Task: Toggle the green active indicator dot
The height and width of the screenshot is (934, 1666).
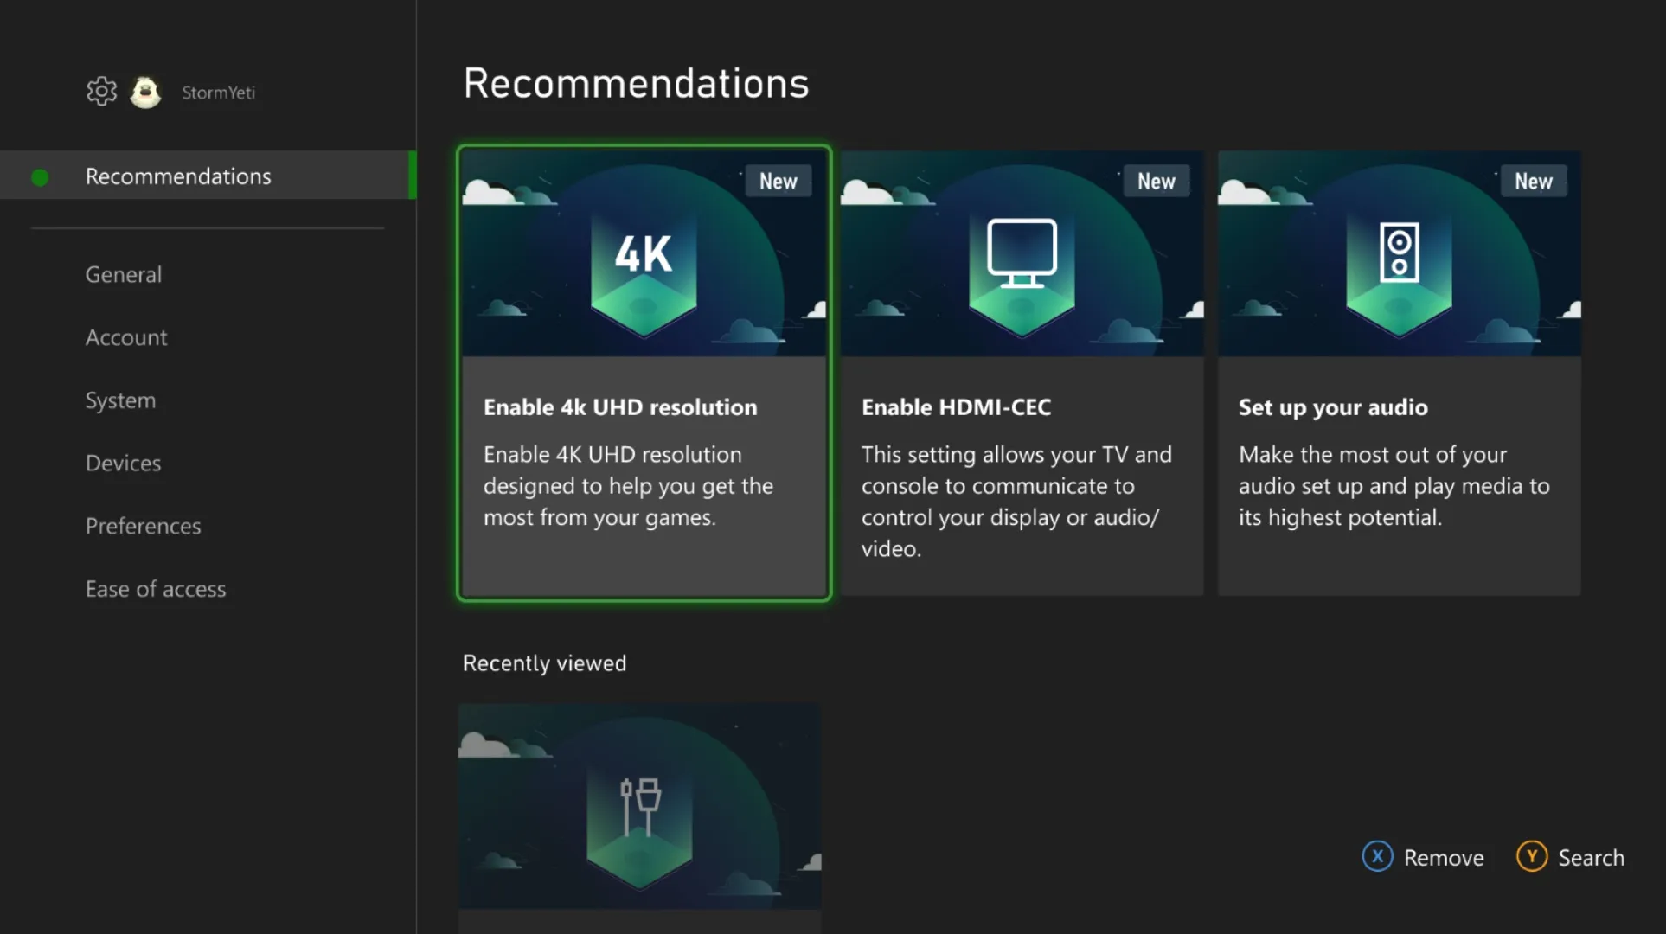Action: (x=42, y=175)
